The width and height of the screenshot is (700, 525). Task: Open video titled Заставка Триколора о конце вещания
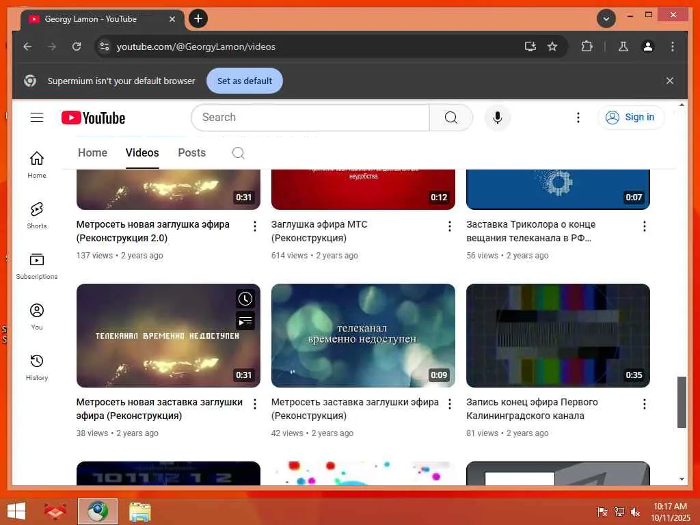pyautogui.click(x=530, y=231)
